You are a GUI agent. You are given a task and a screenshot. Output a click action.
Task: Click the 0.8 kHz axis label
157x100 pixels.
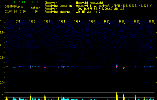[x=2, y=70]
